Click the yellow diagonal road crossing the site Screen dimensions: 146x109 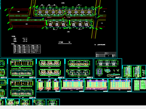pos(96,19)
